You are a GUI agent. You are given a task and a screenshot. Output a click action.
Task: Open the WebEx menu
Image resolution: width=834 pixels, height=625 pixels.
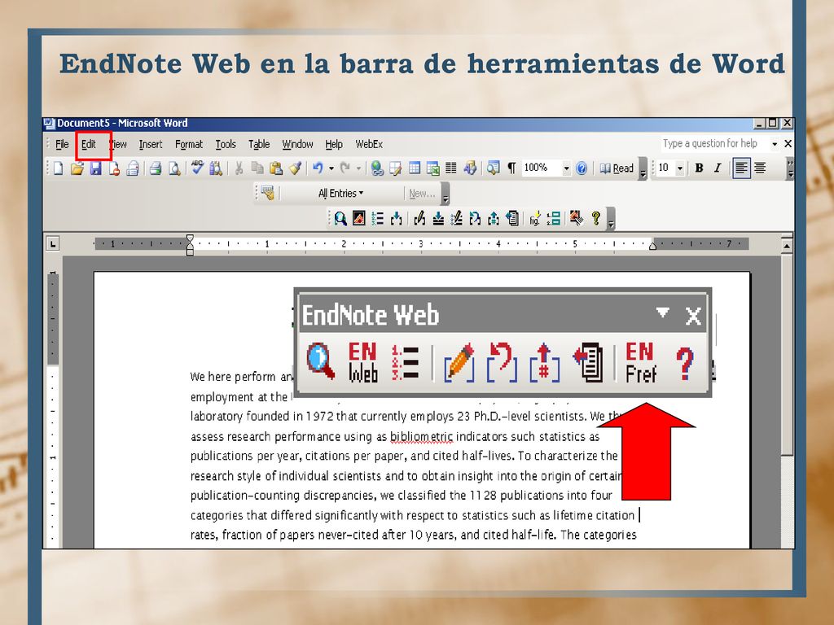[369, 144]
